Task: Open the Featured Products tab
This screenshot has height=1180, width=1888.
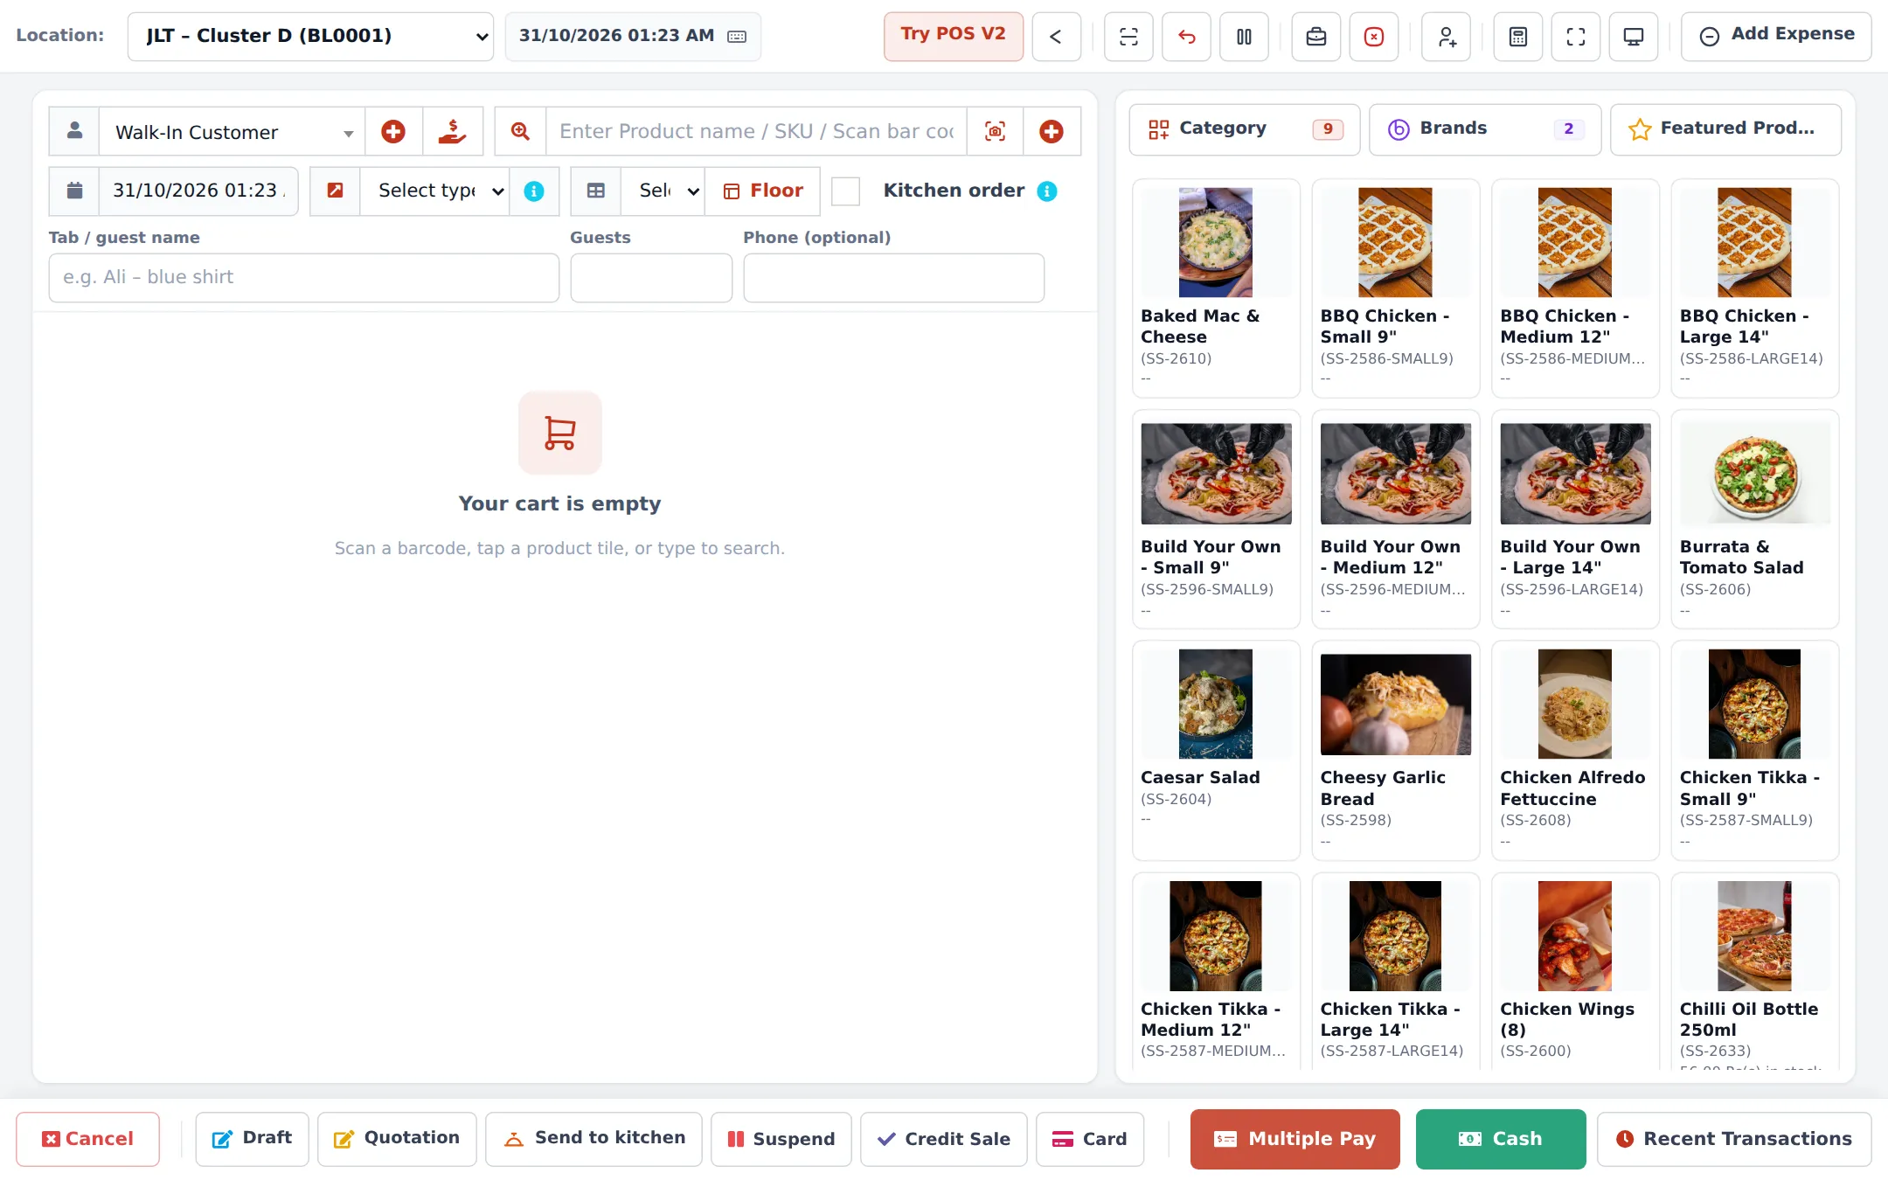Action: point(1725,129)
